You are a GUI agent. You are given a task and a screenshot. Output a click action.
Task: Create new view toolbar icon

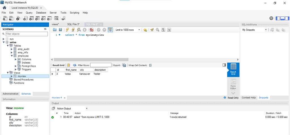(x=38, y=18)
